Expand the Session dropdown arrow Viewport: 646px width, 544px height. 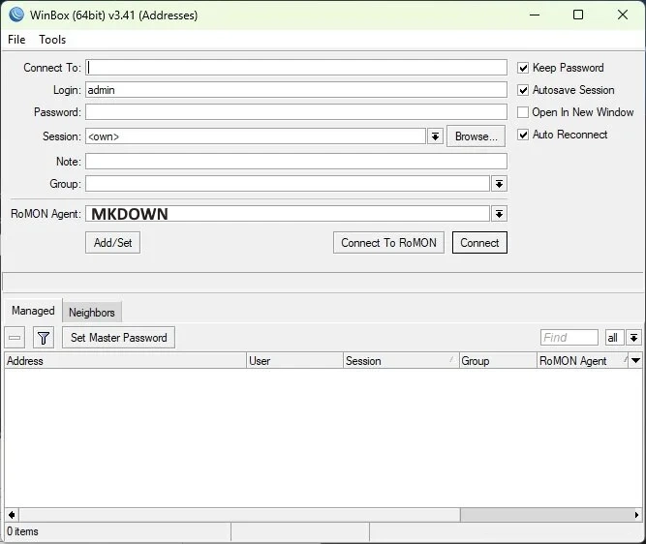[x=435, y=136]
